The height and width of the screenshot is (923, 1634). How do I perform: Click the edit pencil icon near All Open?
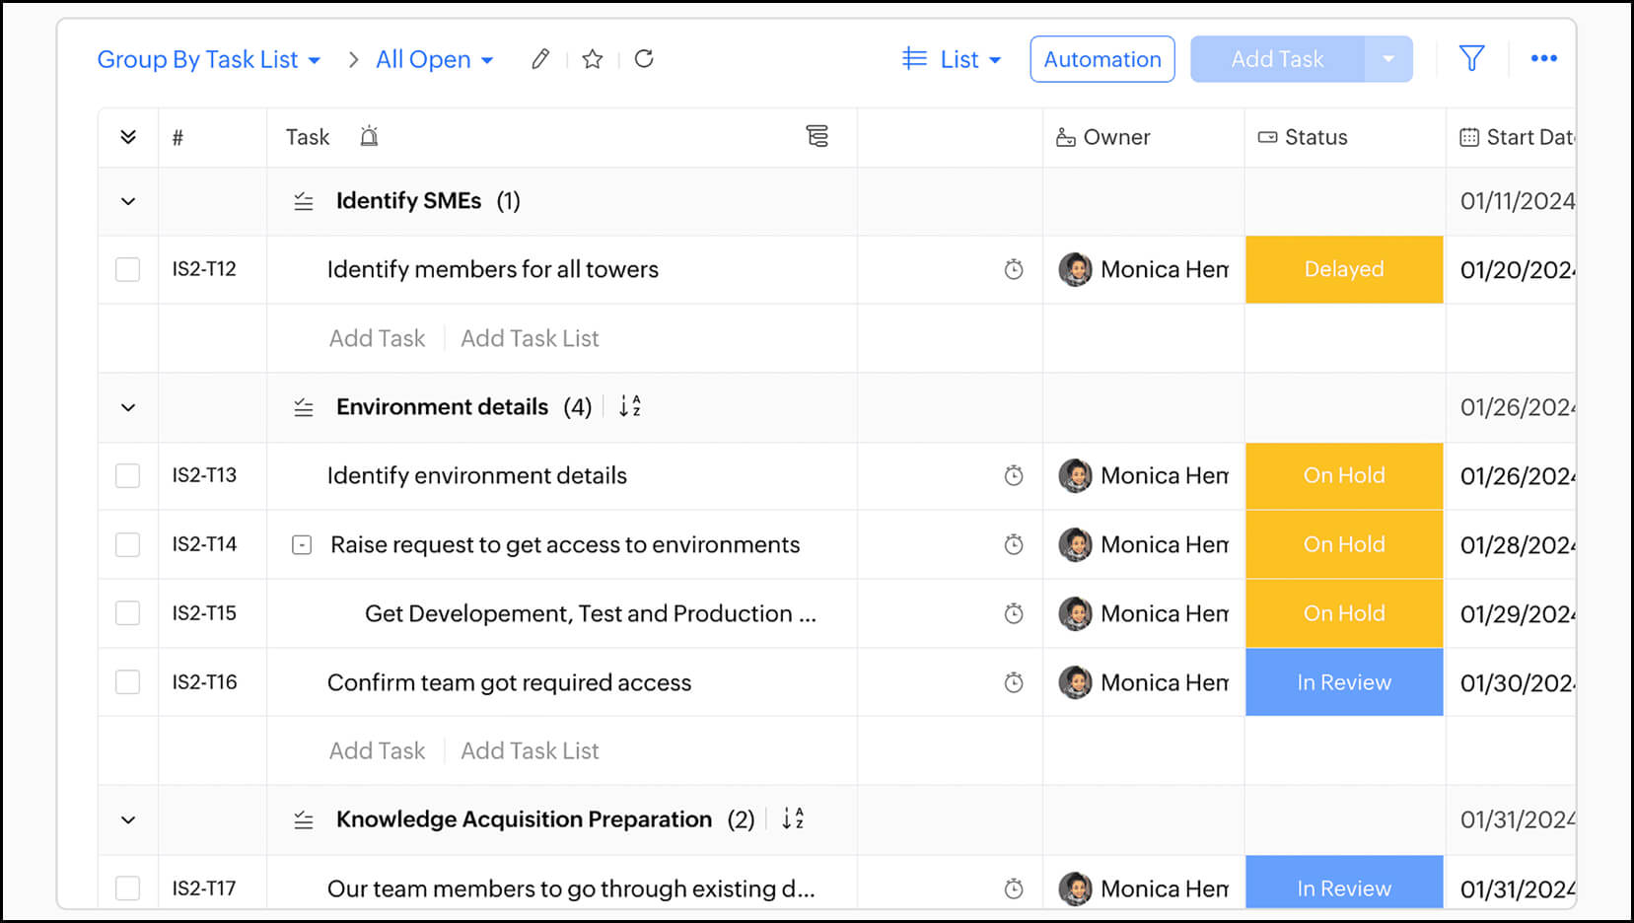pyautogui.click(x=539, y=59)
